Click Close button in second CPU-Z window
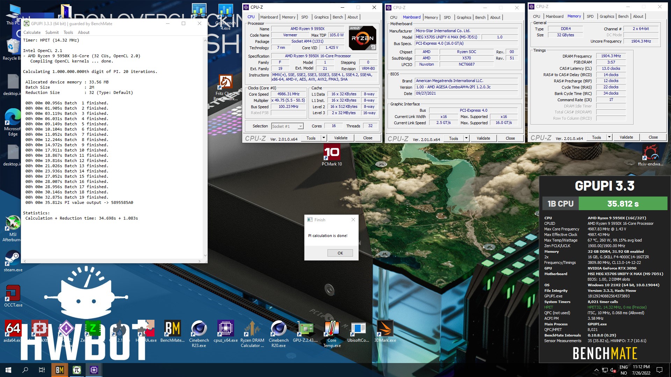671x377 pixels. [510, 138]
